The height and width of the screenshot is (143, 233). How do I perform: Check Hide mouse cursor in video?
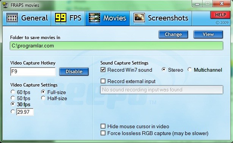[103, 126]
